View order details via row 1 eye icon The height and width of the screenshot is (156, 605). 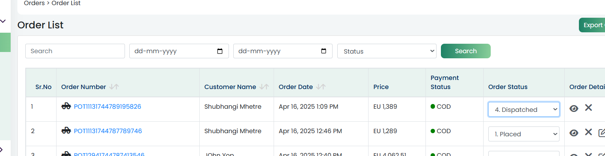[574, 108]
